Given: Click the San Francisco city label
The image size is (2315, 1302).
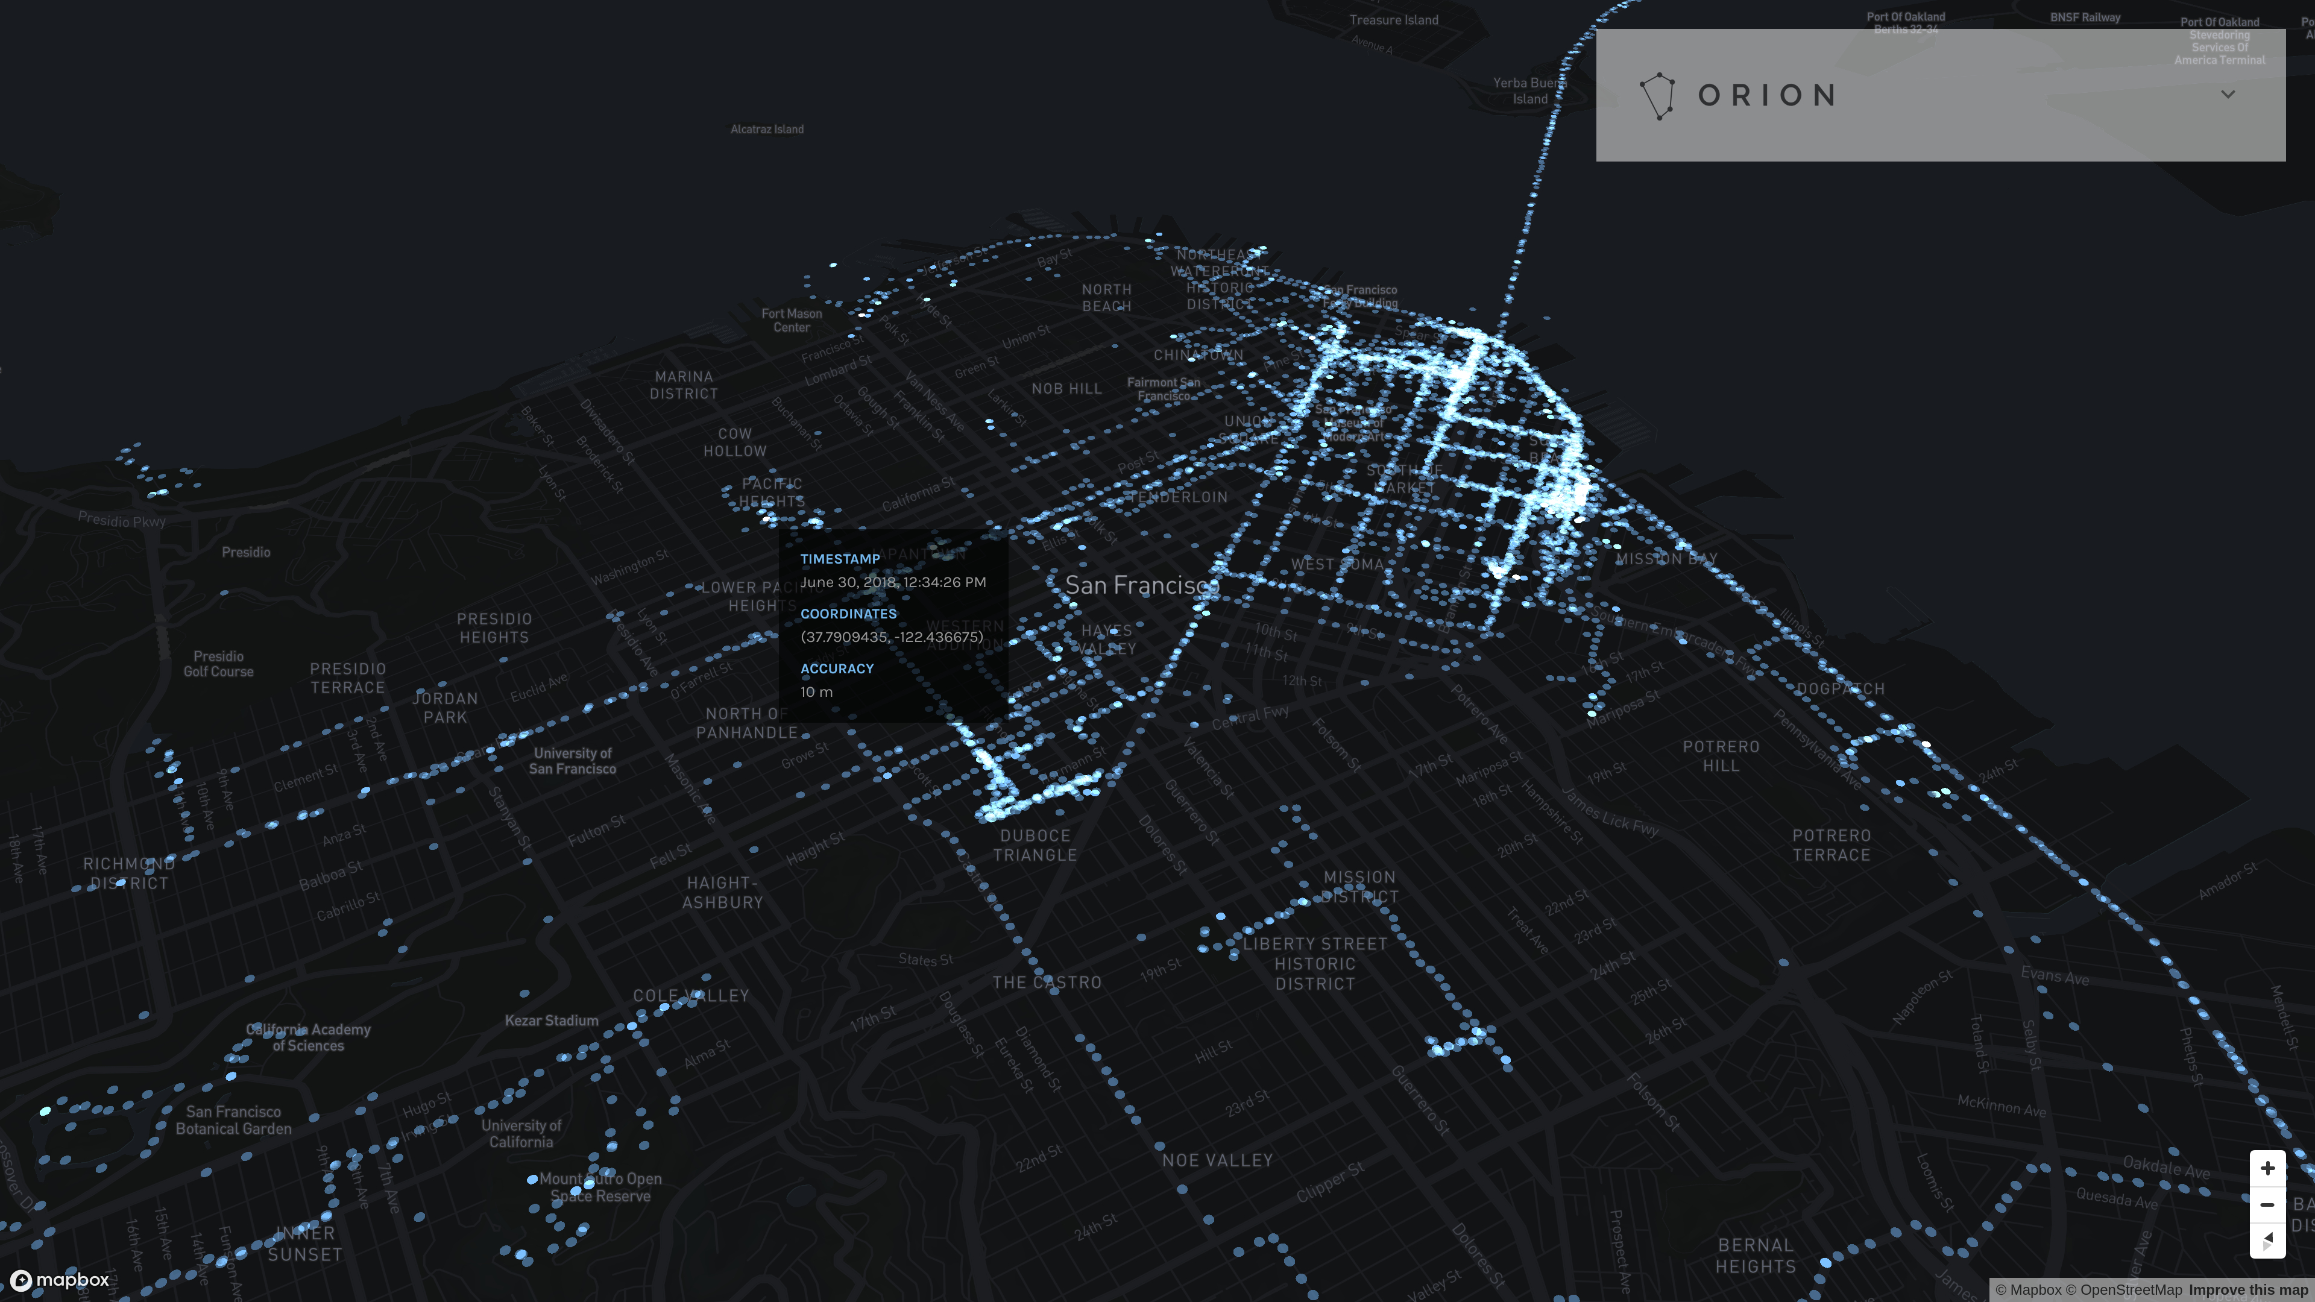Looking at the screenshot, I should (1141, 585).
